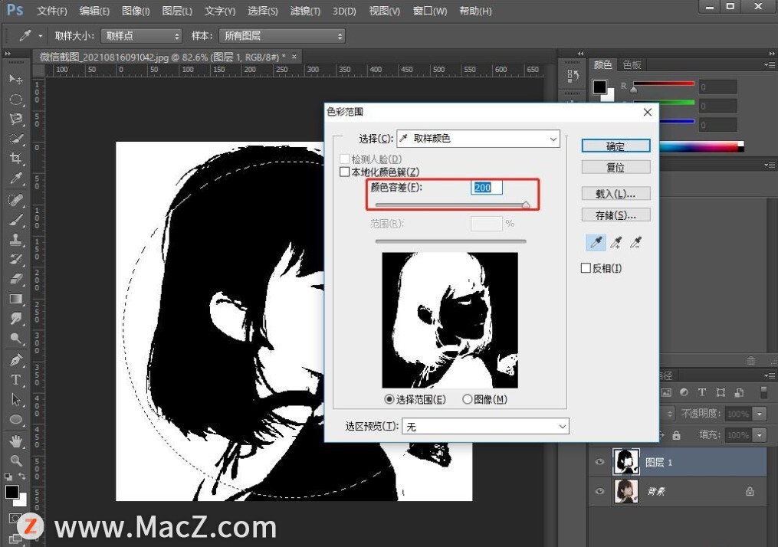Select the Ellipse shape tool
Screen dimensions: 778x547
coord(16,420)
